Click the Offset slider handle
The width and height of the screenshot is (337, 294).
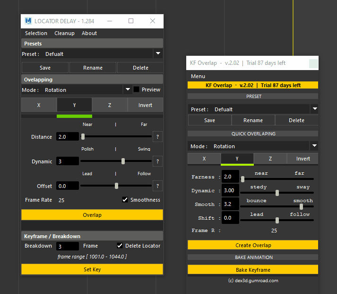coord(116,186)
